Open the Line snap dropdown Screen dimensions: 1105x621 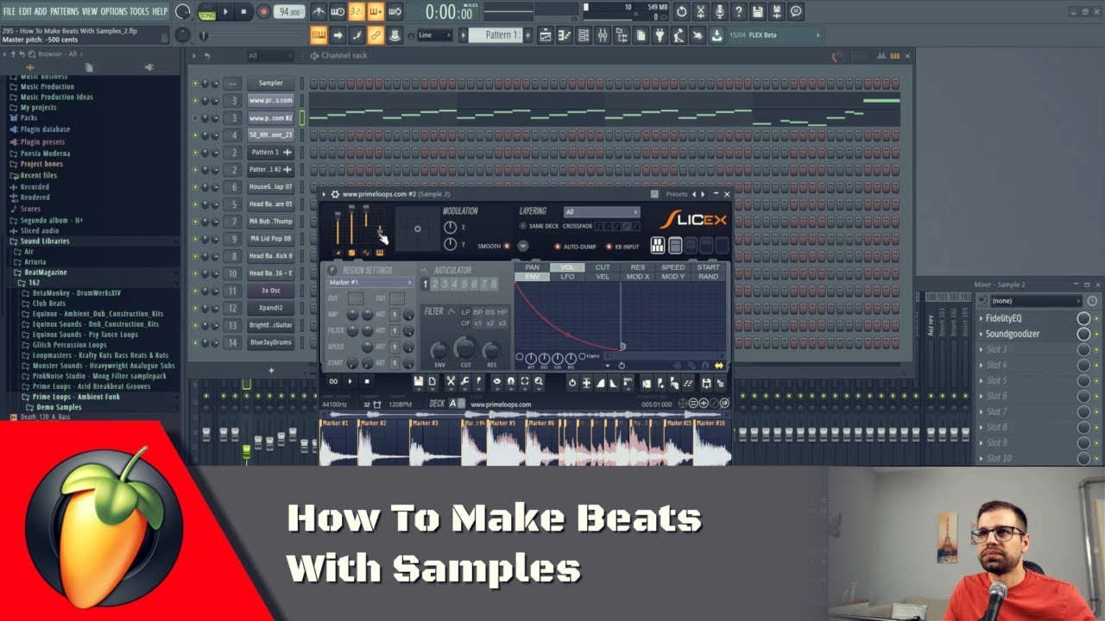pos(434,35)
